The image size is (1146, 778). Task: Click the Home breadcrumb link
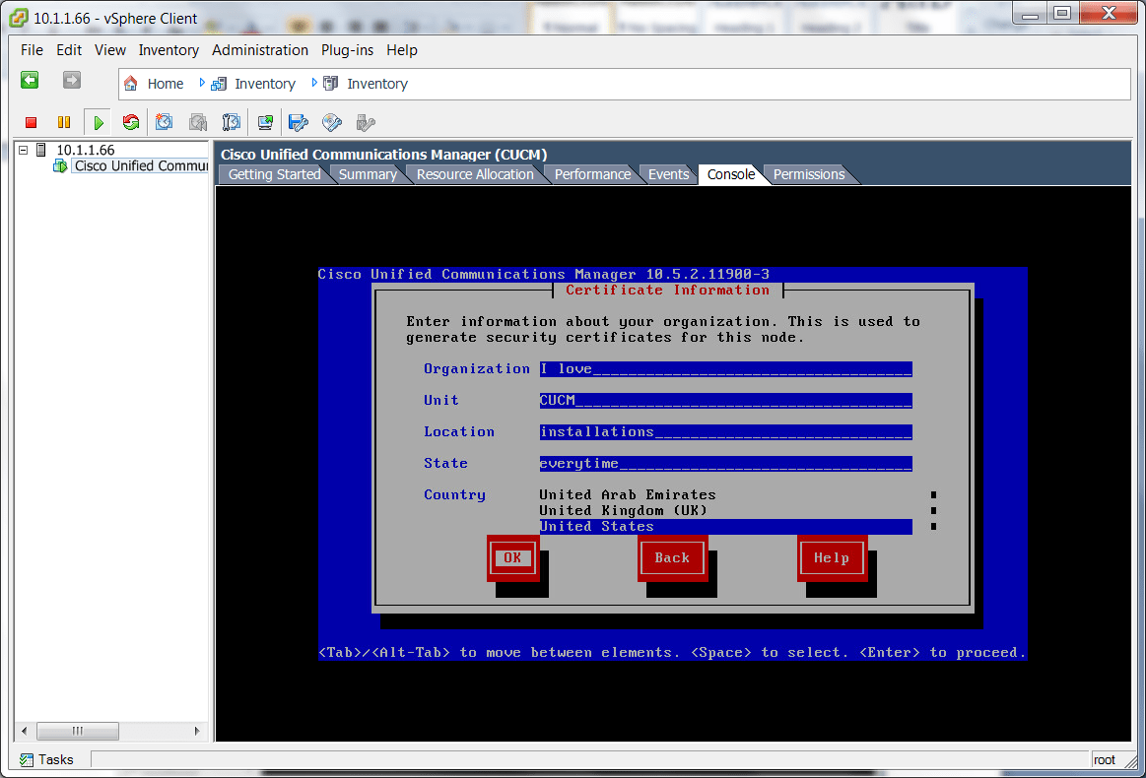[x=166, y=84]
